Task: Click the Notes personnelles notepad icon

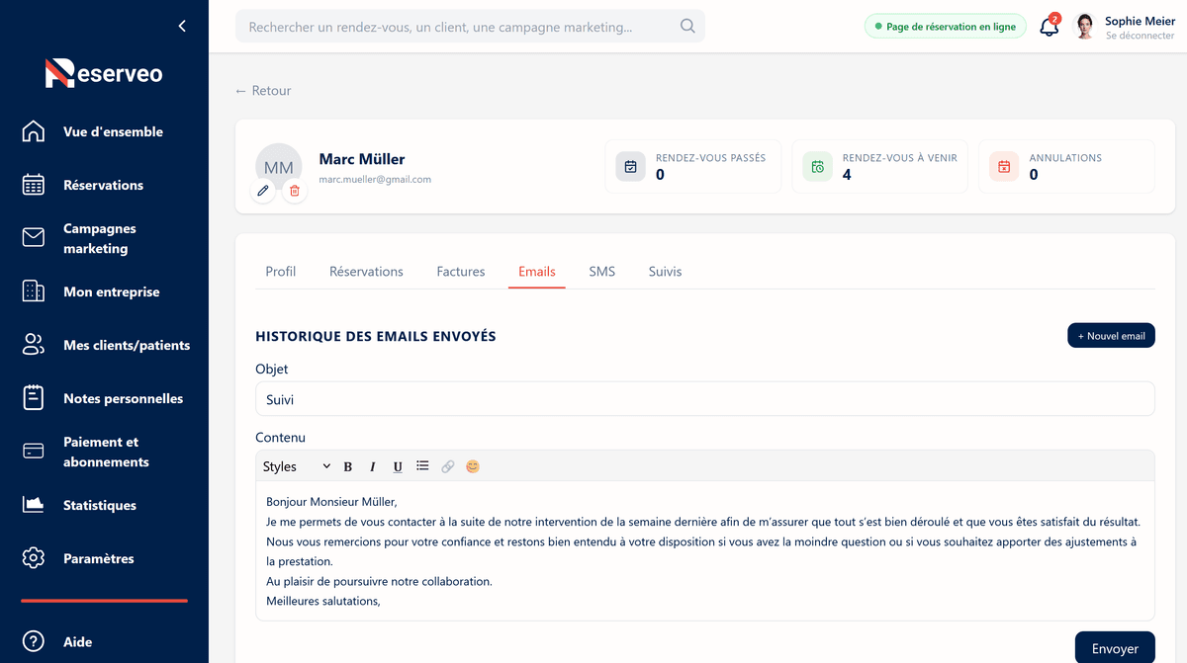Action: (34, 398)
